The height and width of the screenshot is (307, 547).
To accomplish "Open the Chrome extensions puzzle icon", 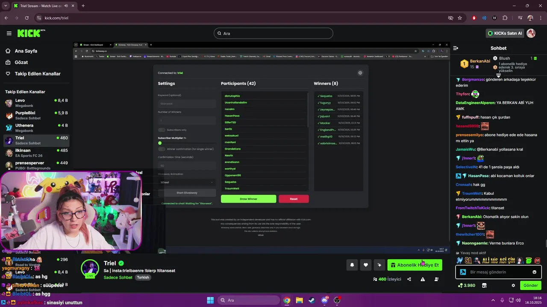I will coord(505,18).
